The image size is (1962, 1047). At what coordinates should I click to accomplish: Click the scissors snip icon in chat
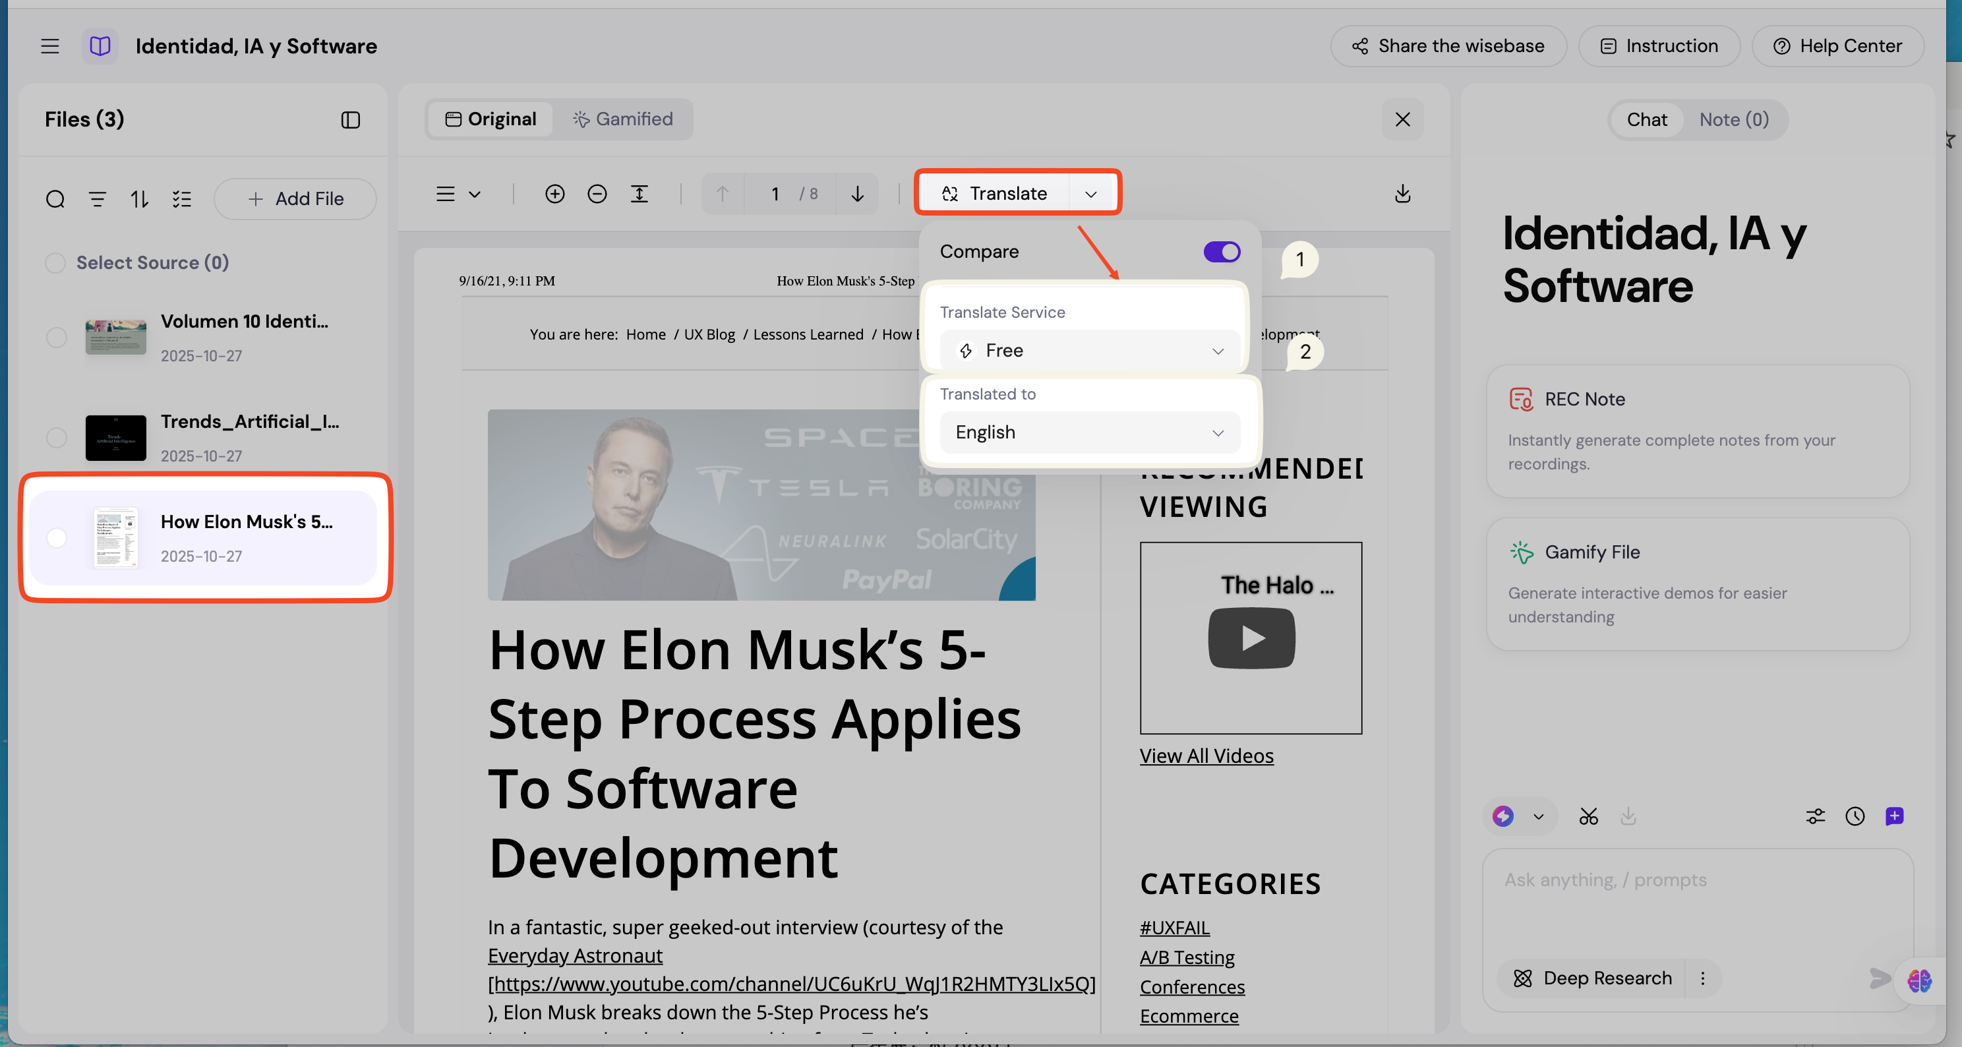coord(1588,816)
